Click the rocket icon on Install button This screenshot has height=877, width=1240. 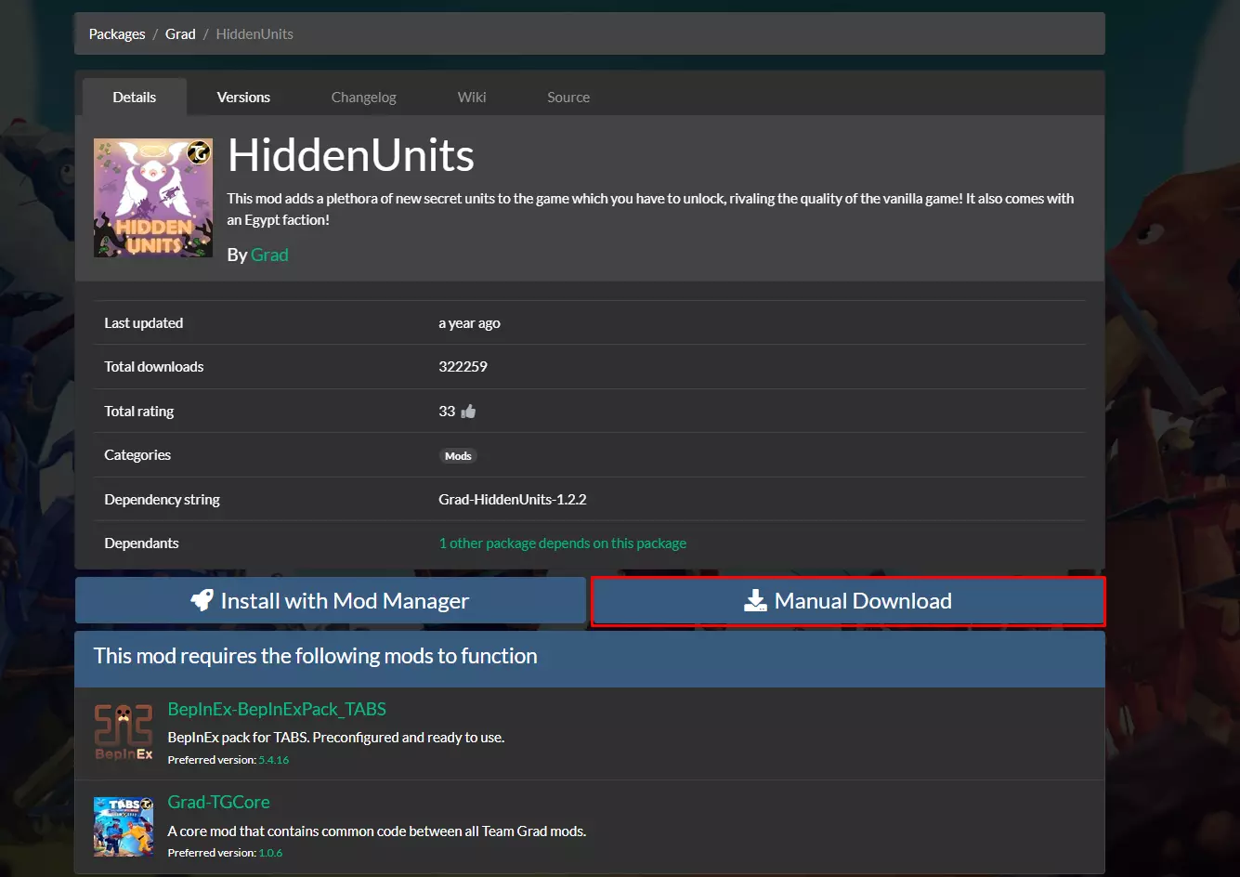(x=202, y=600)
